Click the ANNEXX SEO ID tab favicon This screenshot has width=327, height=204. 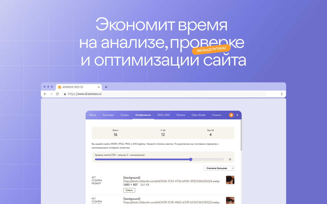tap(60, 87)
